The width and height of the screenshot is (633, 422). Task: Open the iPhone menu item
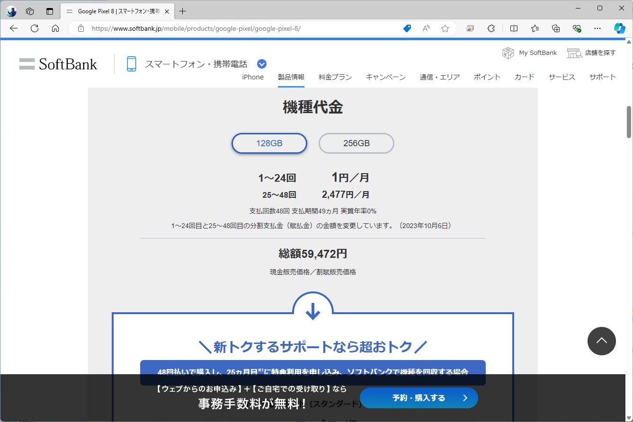pos(253,77)
